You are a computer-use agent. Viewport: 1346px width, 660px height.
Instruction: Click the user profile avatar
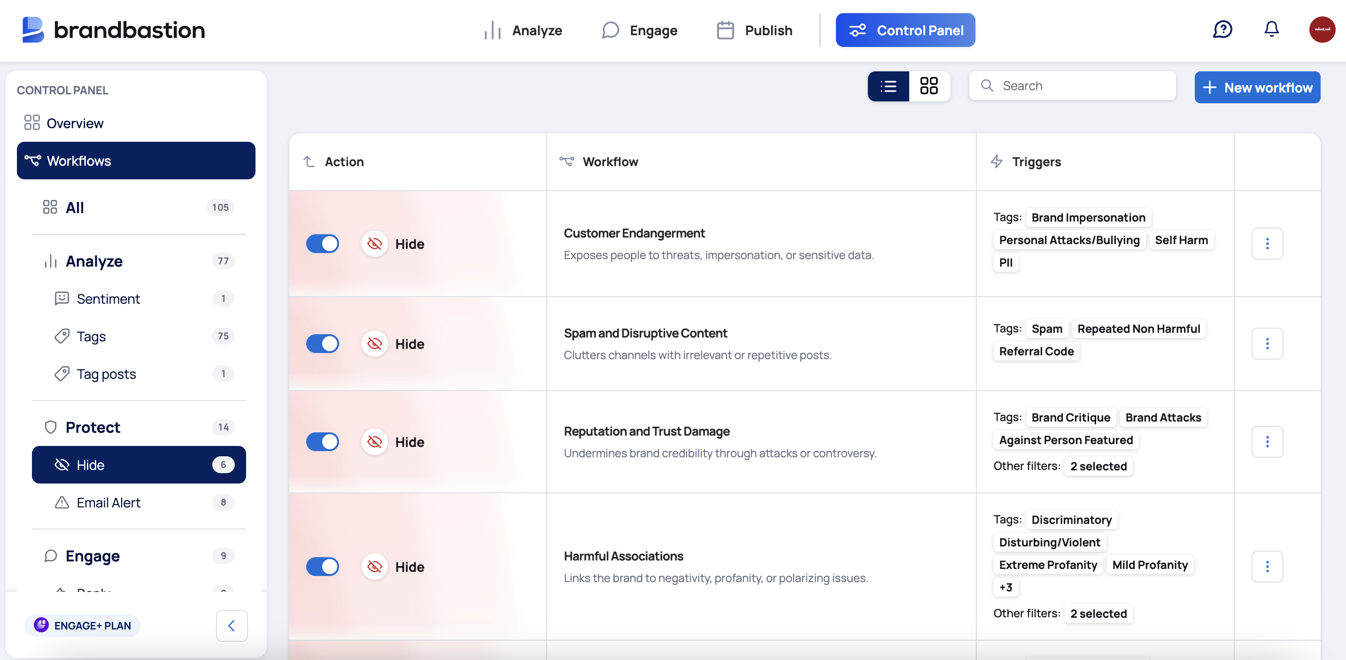[x=1322, y=30]
